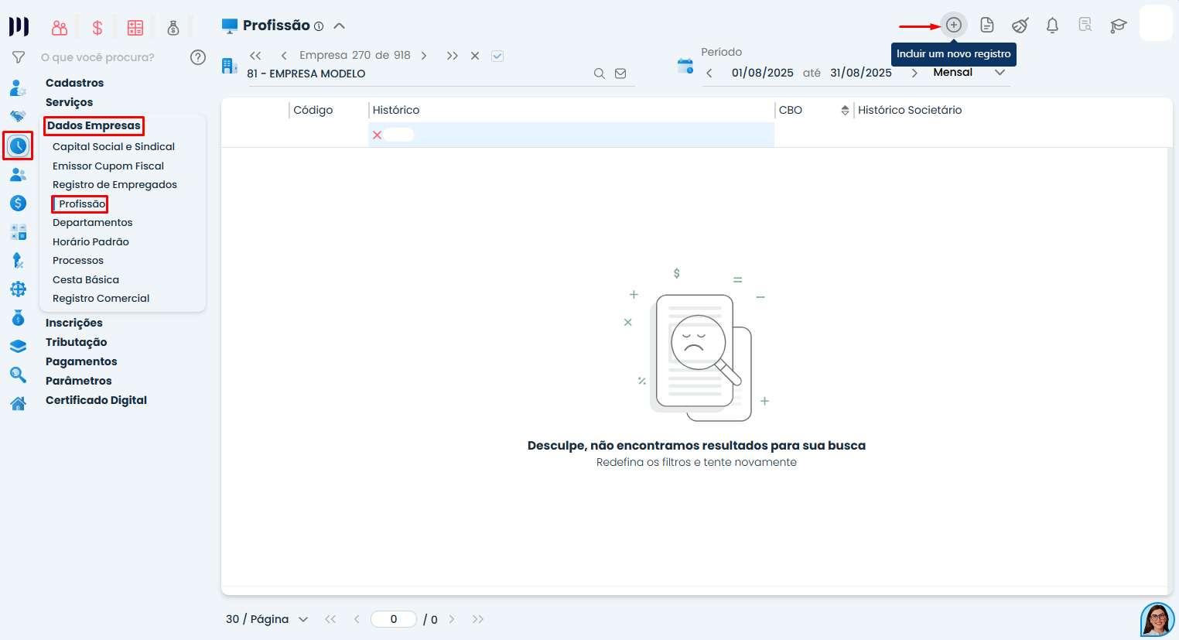Go to previous period arrow
This screenshot has height=640, width=1179.
[x=709, y=74]
